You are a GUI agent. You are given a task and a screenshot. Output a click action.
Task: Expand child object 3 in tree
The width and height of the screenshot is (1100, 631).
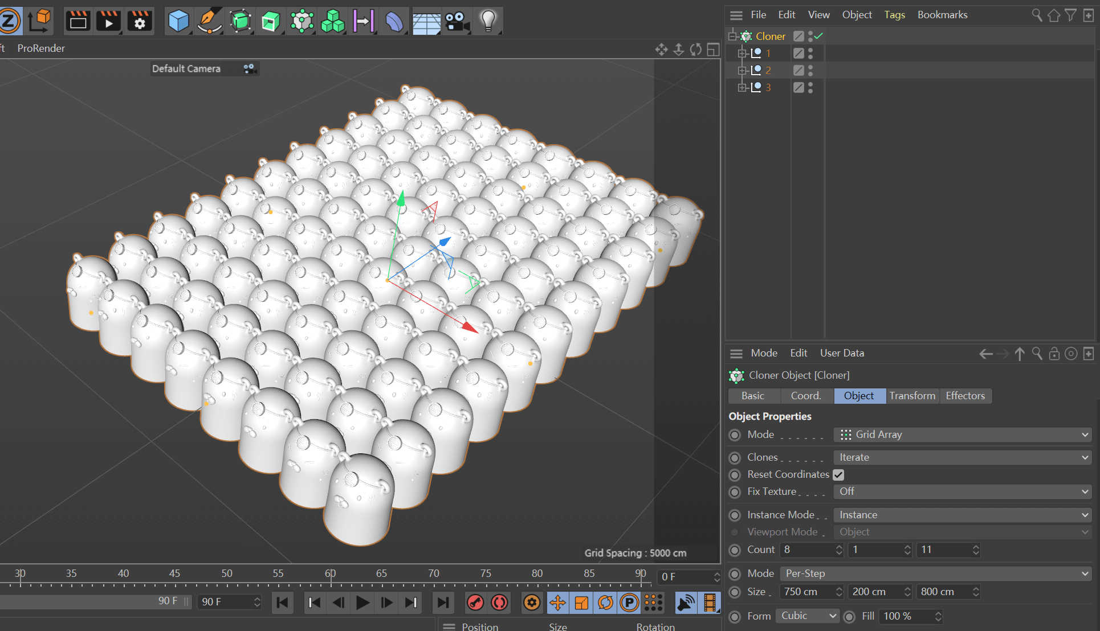pyautogui.click(x=742, y=87)
